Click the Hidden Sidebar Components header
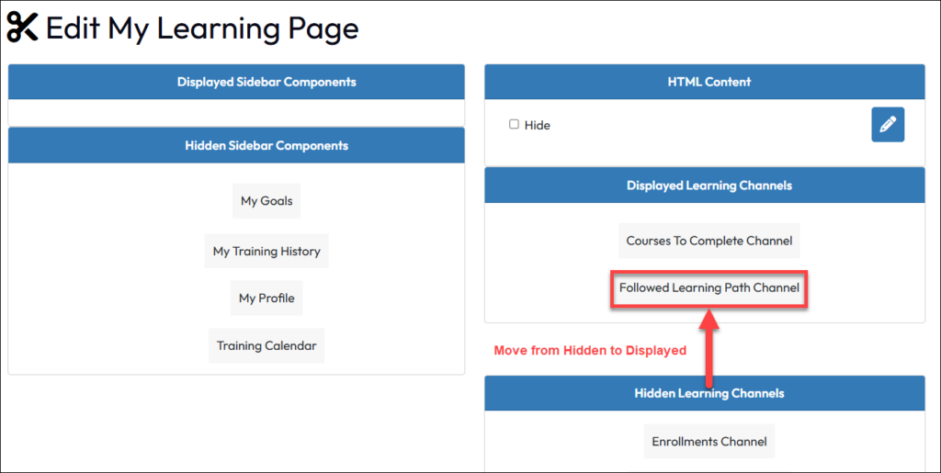Viewport: 941px width, 473px height. 266,145
